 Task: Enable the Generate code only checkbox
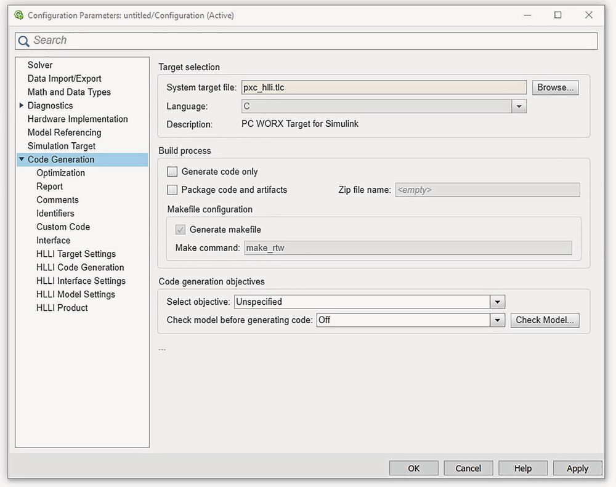(x=172, y=171)
